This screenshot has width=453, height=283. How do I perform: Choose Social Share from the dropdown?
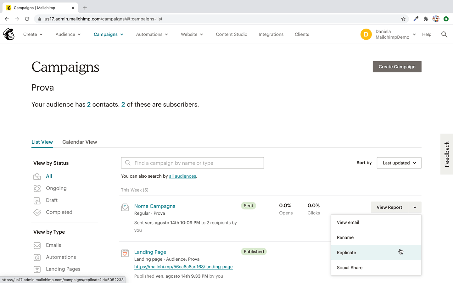coord(376,268)
